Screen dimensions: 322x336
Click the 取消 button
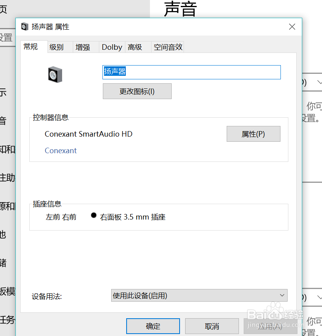[212, 326]
